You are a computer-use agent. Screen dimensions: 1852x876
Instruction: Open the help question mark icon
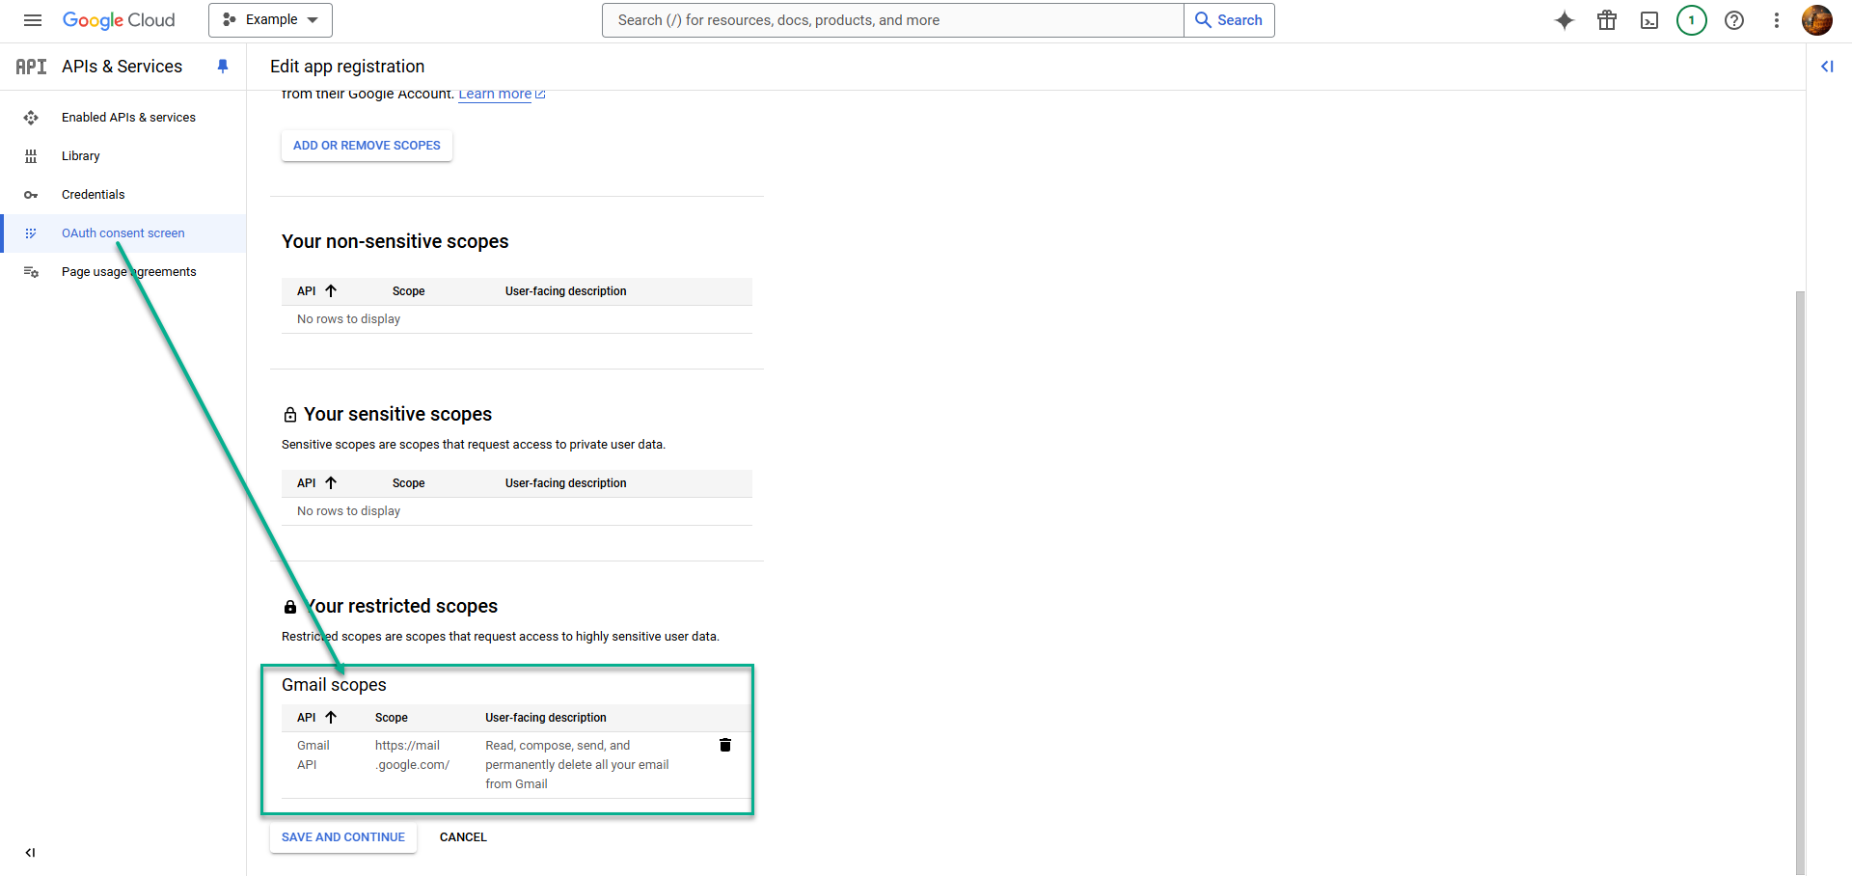(1734, 20)
